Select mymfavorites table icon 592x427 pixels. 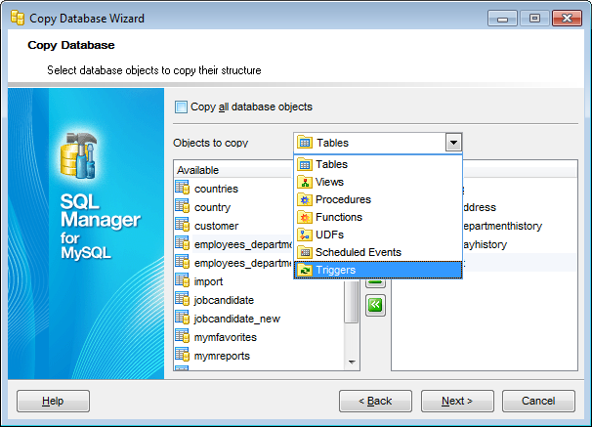(182, 337)
